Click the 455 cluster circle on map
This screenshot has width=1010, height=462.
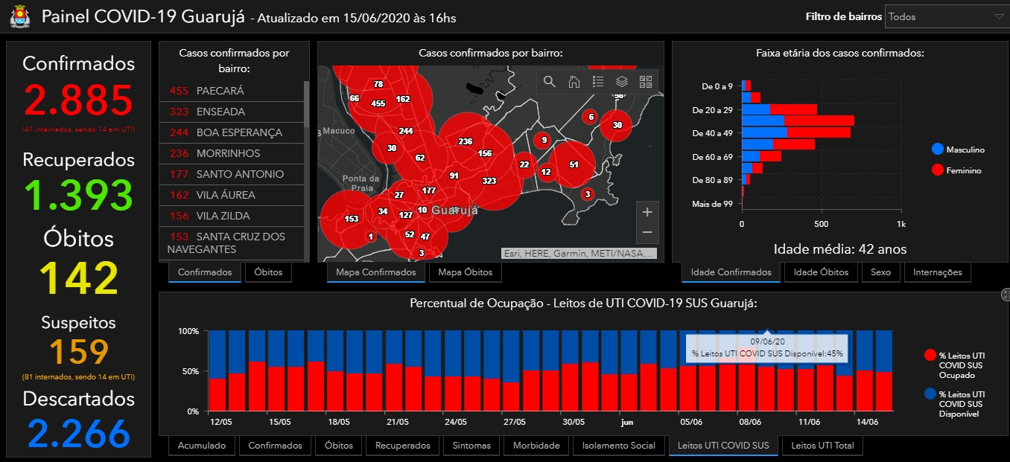378,103
